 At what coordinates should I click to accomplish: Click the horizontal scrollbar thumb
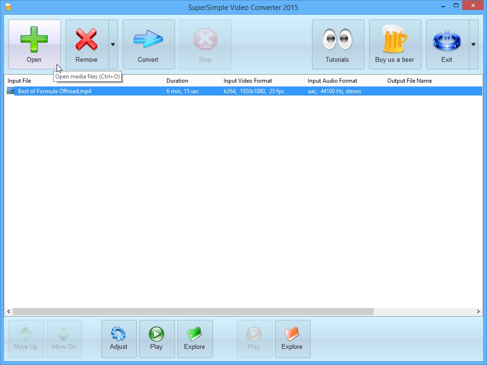tap(193, 311)
